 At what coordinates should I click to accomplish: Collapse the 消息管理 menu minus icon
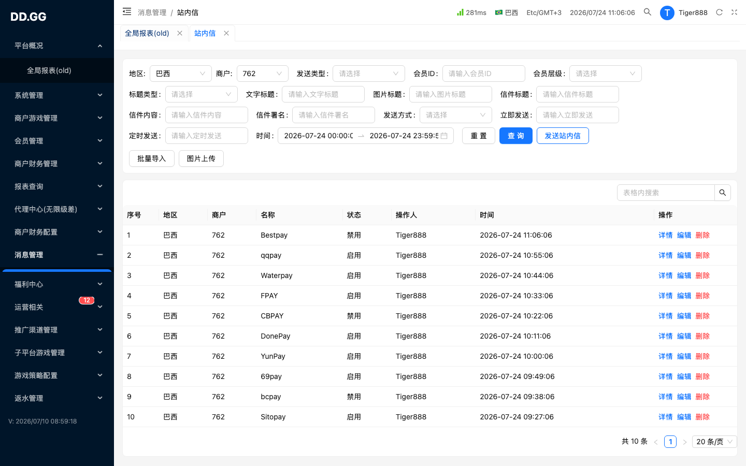coord(100,255)
